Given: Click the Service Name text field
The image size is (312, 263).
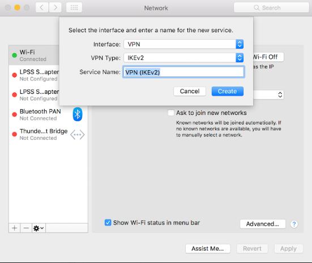Looking at the screenshot, I should (183, 72).
